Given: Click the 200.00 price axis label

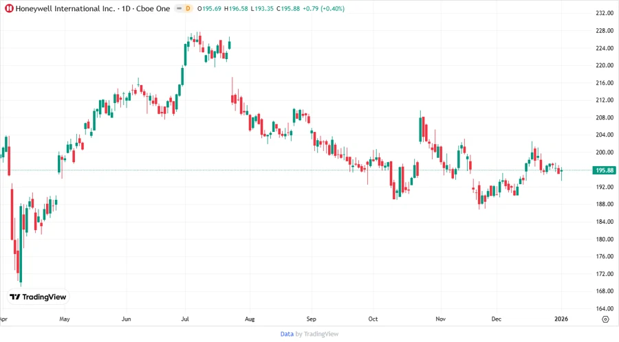Looking at the screenshot, I should pos(605,152).
